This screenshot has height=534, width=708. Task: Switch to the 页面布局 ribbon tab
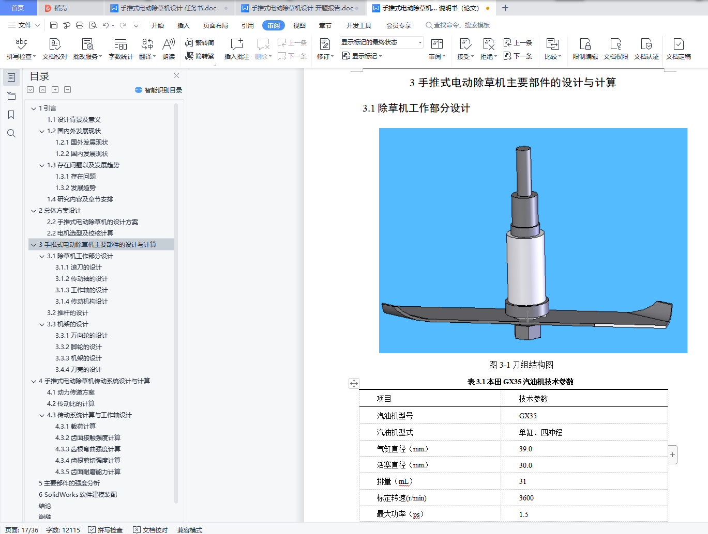pos(216,25)
